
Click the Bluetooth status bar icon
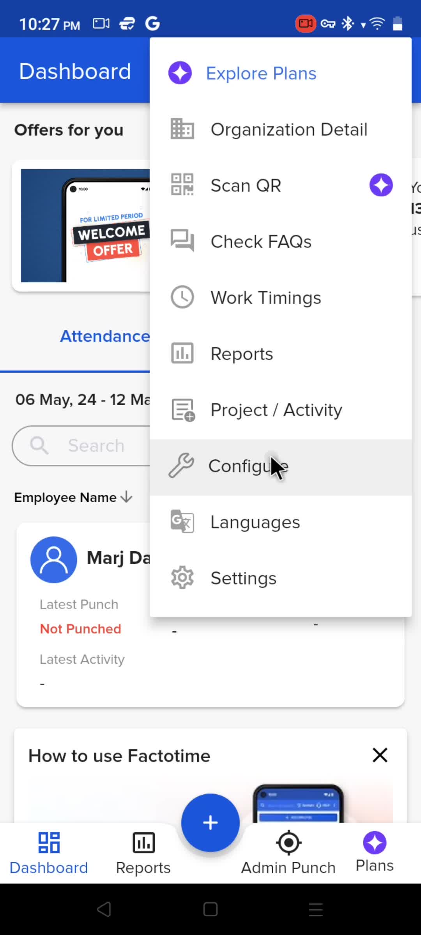point(347,24)
